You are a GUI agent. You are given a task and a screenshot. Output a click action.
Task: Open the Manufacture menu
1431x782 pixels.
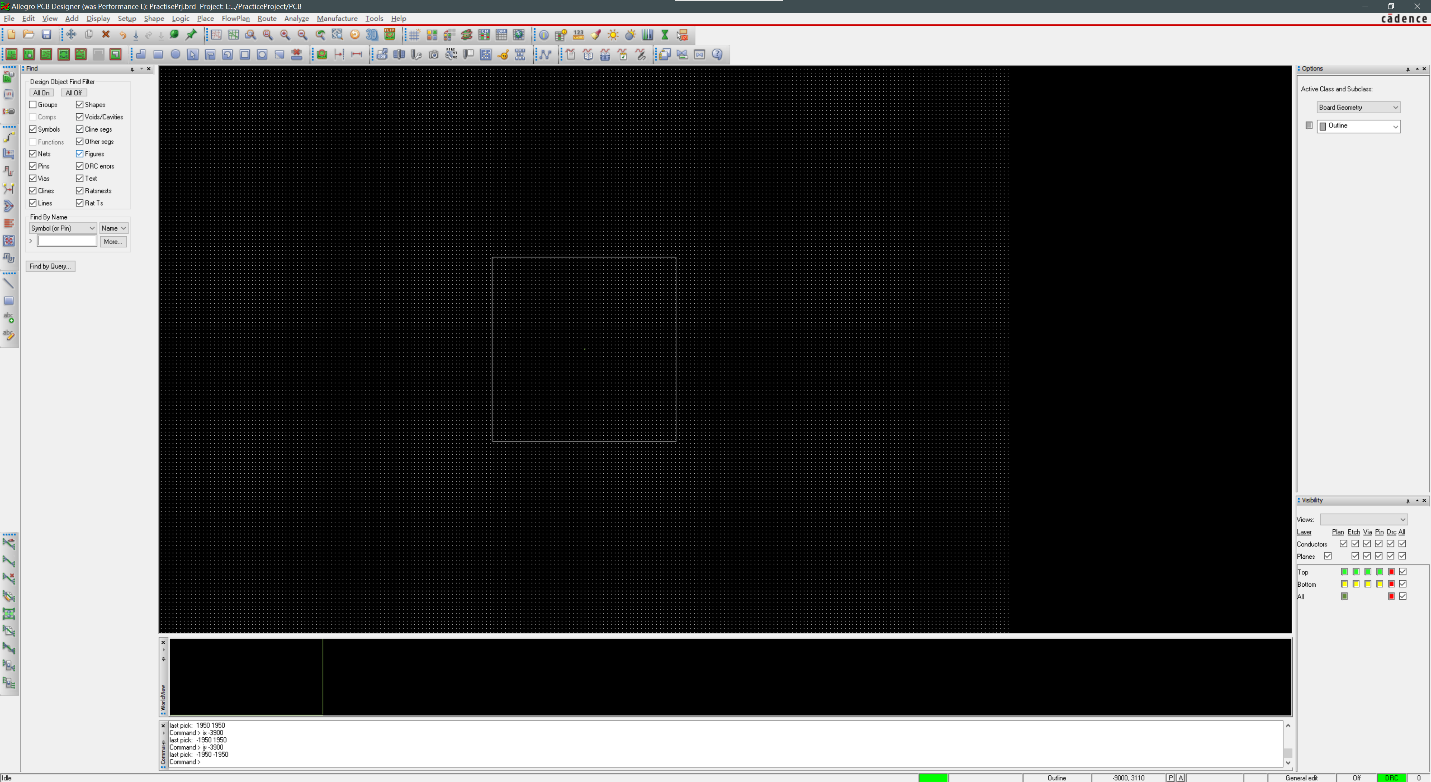pos(337,18)
